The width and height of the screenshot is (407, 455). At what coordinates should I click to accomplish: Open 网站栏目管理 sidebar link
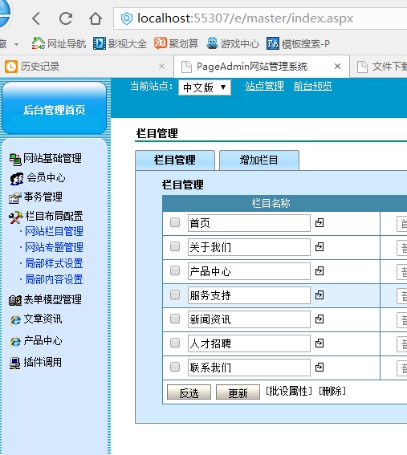(x=54, y=232)
